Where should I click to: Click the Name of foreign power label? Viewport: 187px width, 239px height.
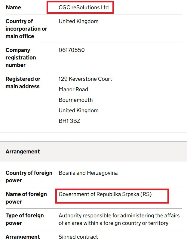26,198
